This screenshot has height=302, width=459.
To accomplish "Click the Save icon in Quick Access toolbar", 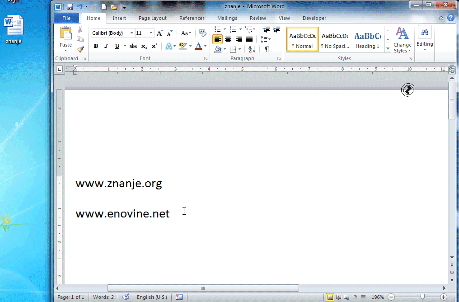I will tap(70, 7).
